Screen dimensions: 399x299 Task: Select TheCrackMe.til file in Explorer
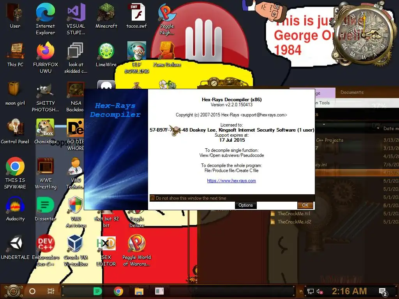click(294, 214)
